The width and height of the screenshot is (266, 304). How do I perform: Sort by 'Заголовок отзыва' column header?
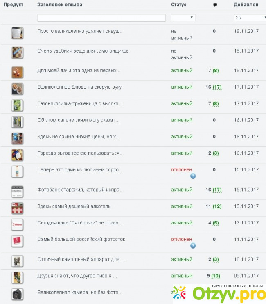(60, 5)
